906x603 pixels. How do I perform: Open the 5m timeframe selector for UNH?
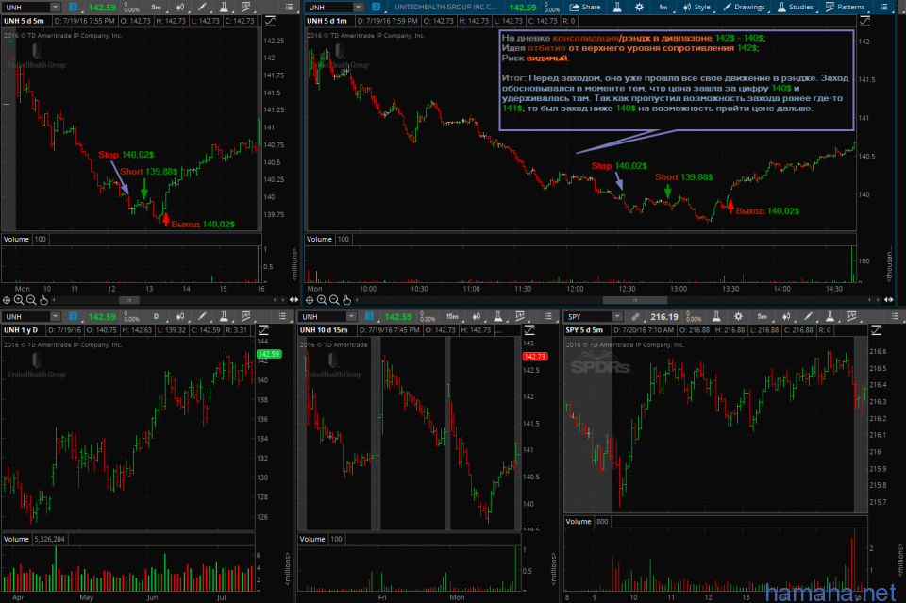(156, 7)
